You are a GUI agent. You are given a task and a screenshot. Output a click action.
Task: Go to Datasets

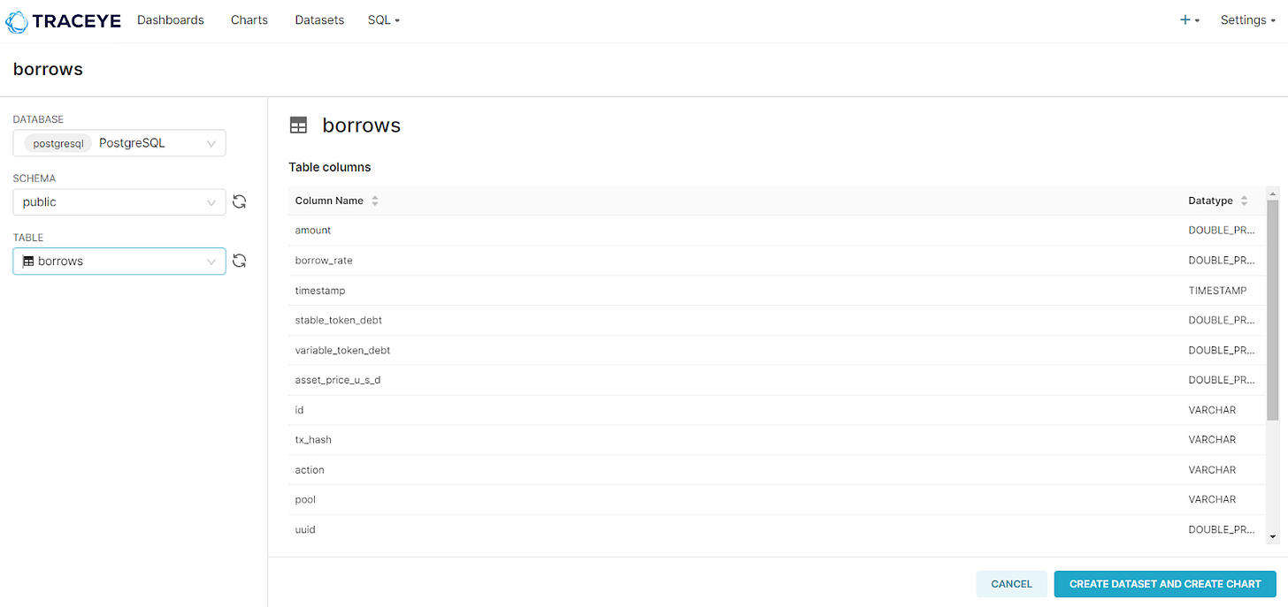319,20
